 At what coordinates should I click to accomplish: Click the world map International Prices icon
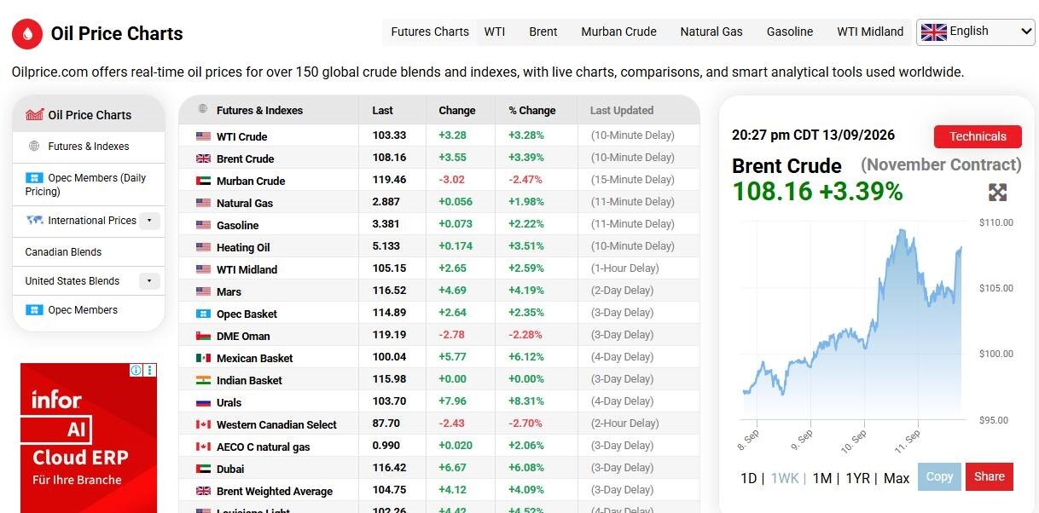(x=34, y=220)
